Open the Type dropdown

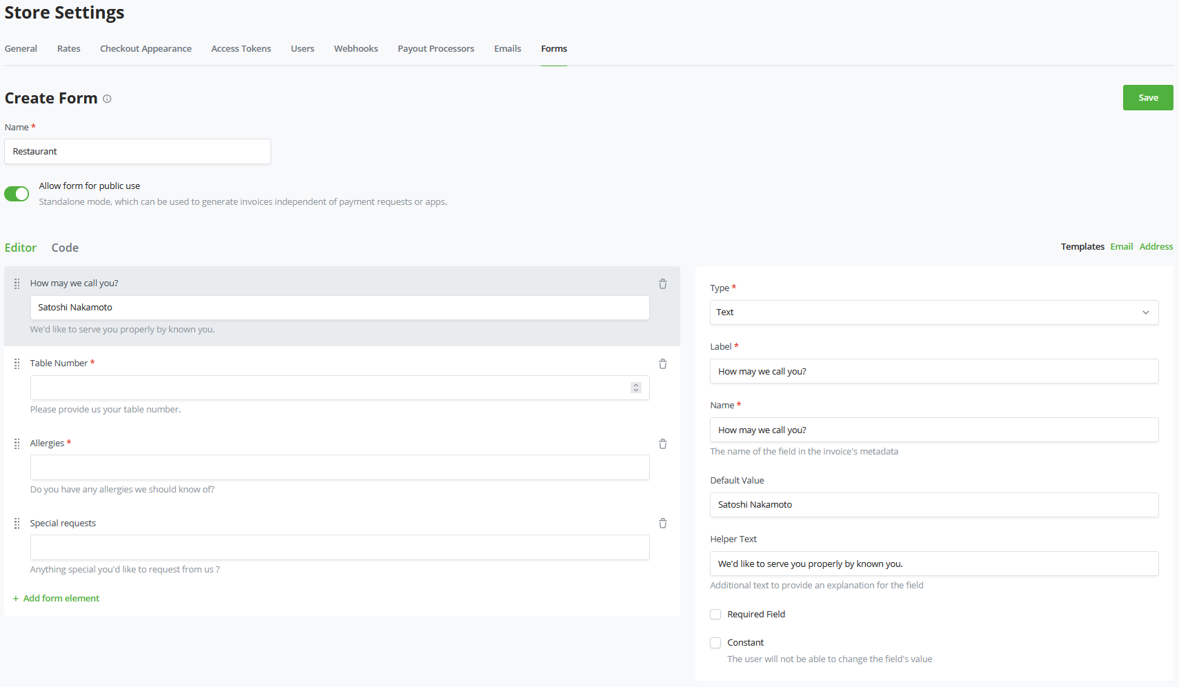(934, 312)
